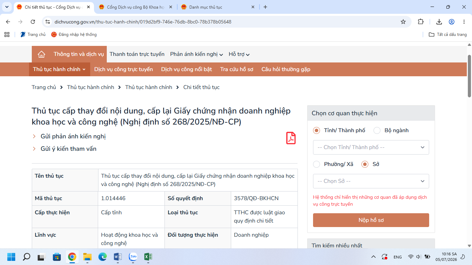Expand the Hỗ trợ menu

coord(239,54)
